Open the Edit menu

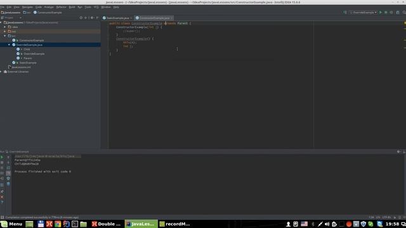[x=9, y=7]
